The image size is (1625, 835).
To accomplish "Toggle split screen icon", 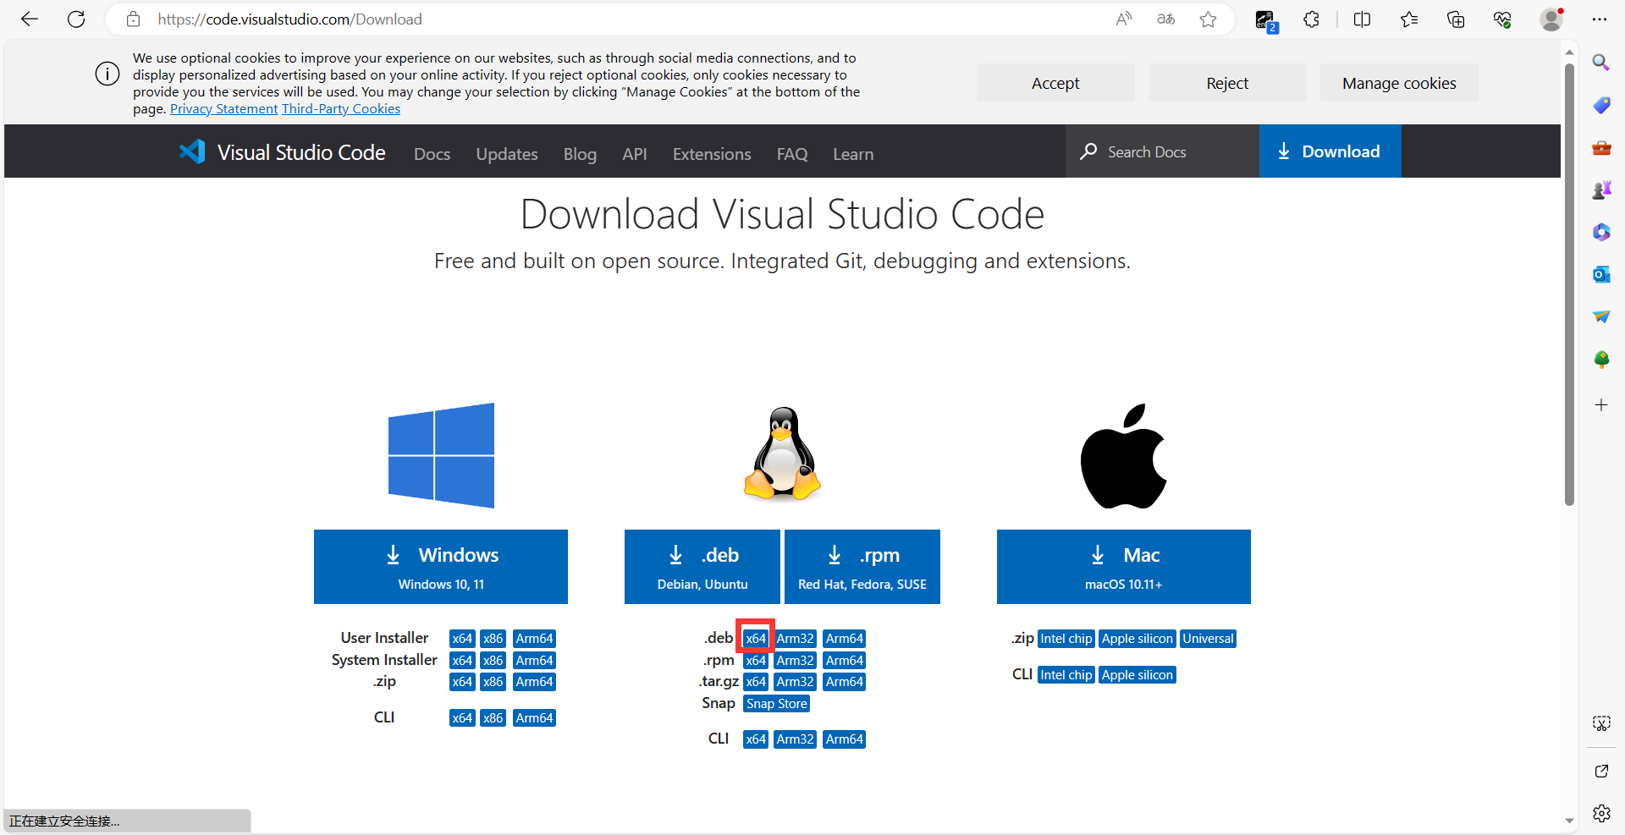I will tap(1363, 19).
